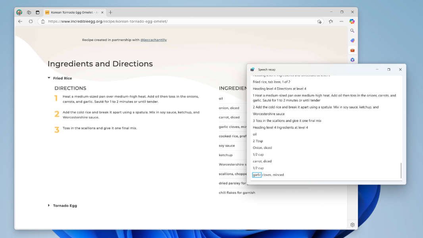Open sidebar settings gear icon
Screen dimensions: 423x238
352,225
